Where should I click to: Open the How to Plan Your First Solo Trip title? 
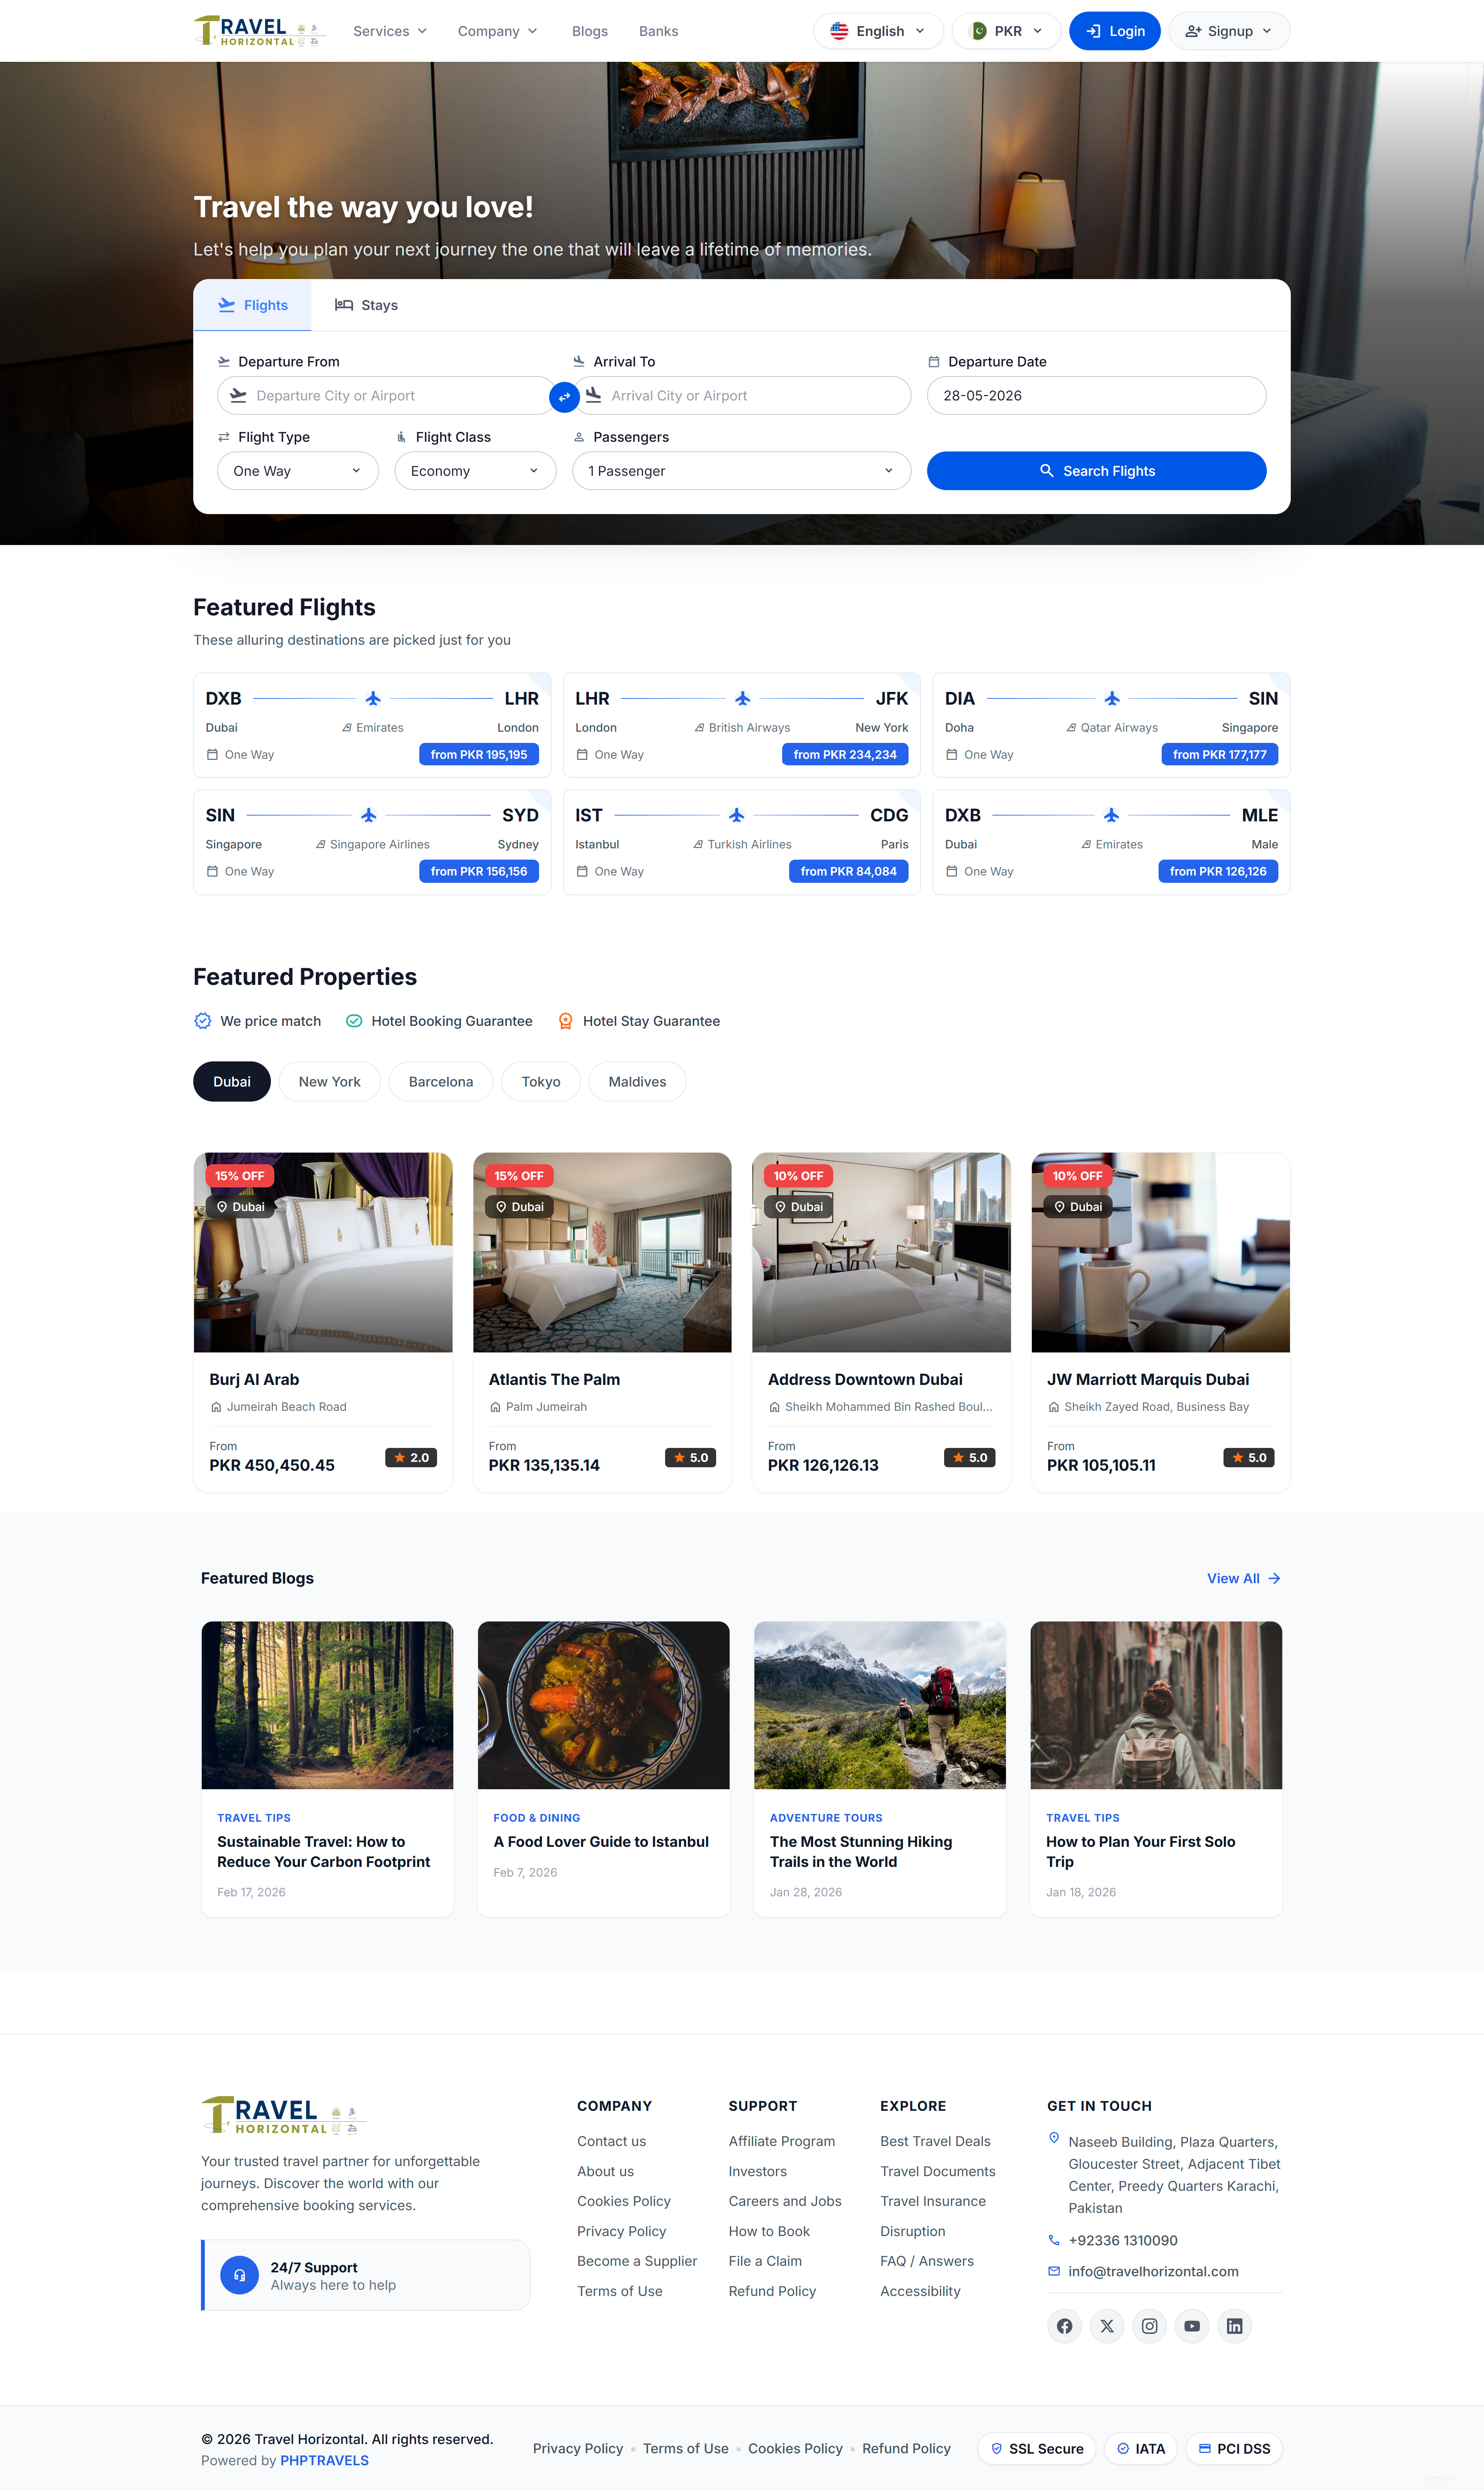pos(1141,1852)
